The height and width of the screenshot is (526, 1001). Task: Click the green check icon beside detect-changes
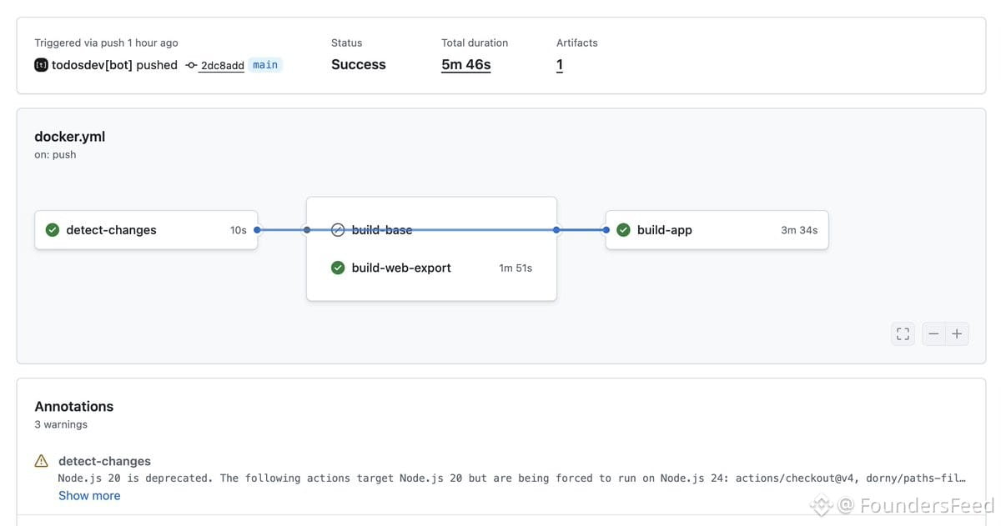[x=53, y=230]
